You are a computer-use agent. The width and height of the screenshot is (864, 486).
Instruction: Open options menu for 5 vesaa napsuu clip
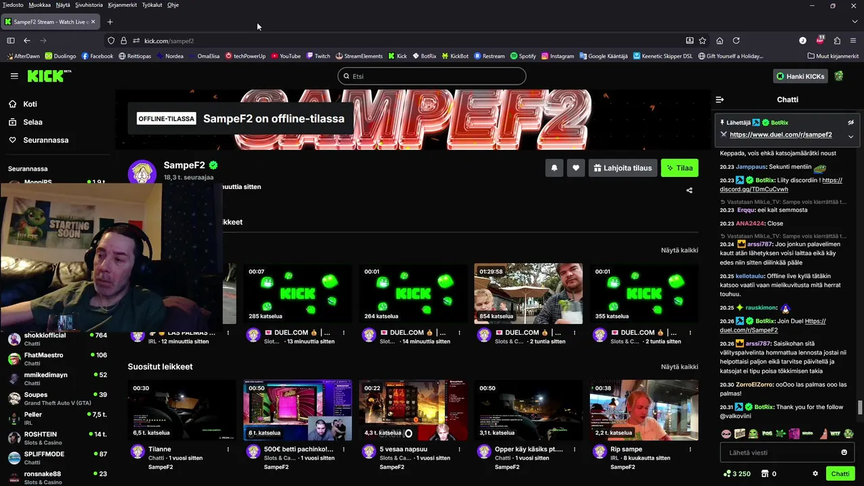click(460, 449)
